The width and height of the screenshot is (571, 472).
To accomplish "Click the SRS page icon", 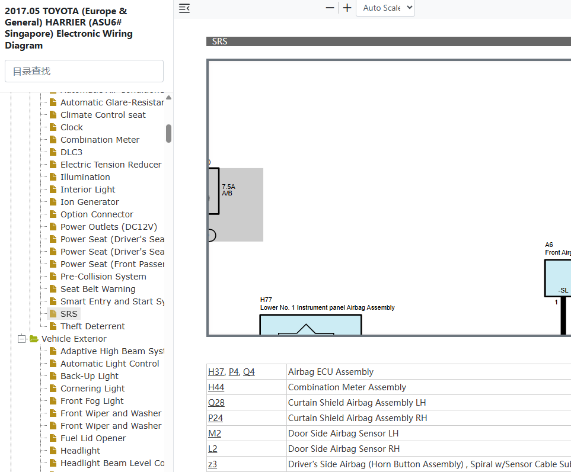I will (53, 313).
